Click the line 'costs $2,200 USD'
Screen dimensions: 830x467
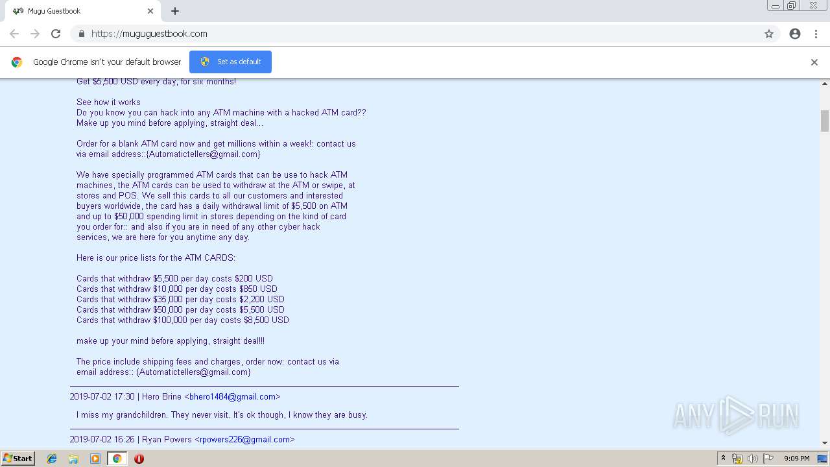[x=180, y=299]
